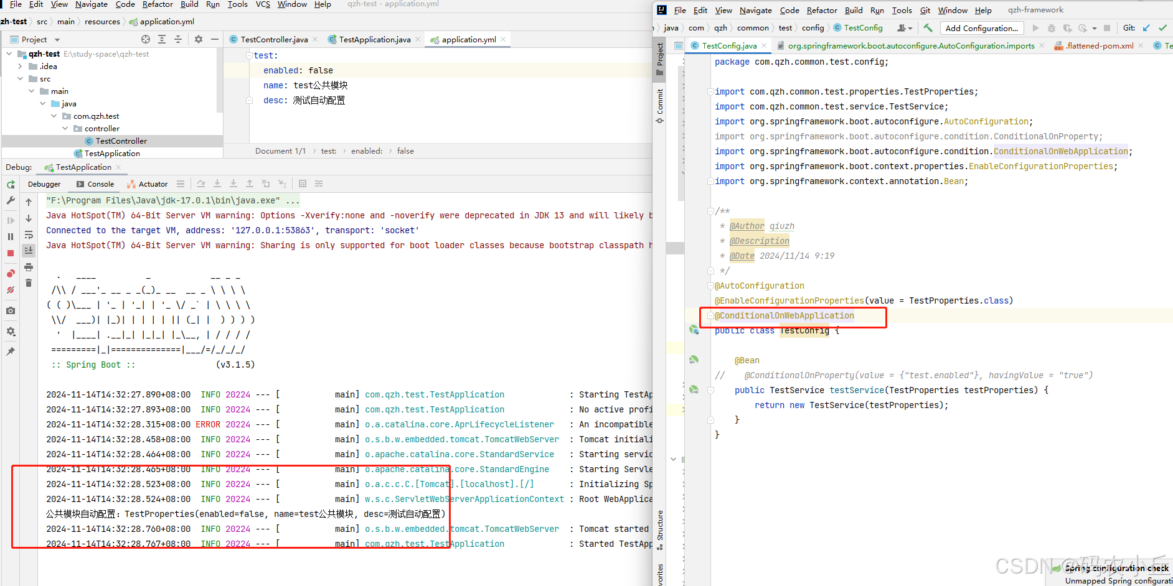Build the project with the hammer icon
Viewport: 1173px width, 586px height.
928,28
